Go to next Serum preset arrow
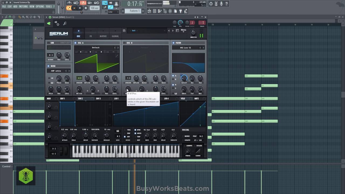 (172, 30)
